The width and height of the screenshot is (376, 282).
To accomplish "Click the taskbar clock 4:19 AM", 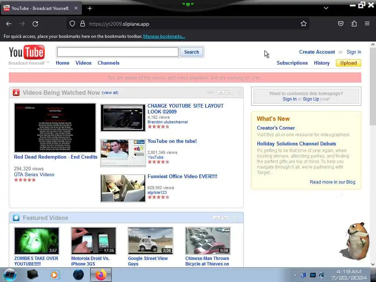I will [x=349, y=272].
